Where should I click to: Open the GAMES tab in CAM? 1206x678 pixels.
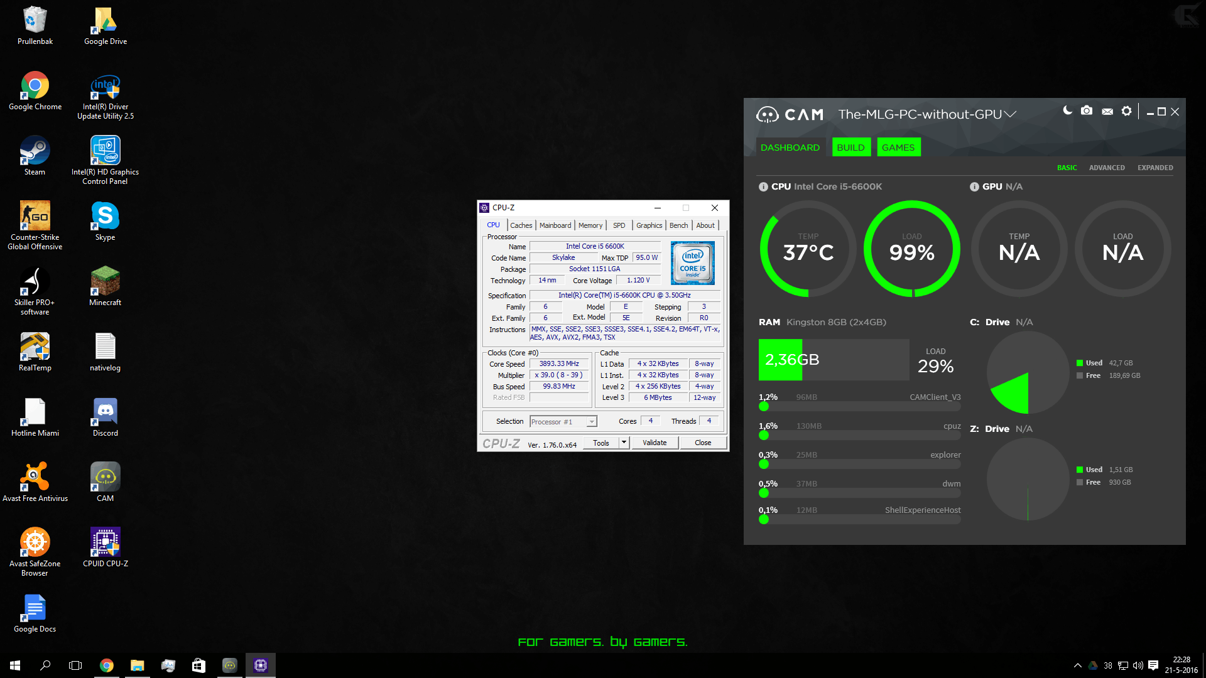coord(898,148)
